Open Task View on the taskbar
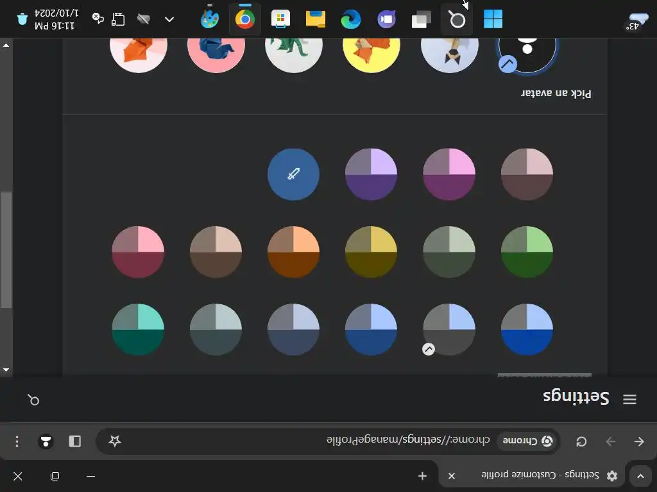Screen dimensions: 657x492 [422, 19]
